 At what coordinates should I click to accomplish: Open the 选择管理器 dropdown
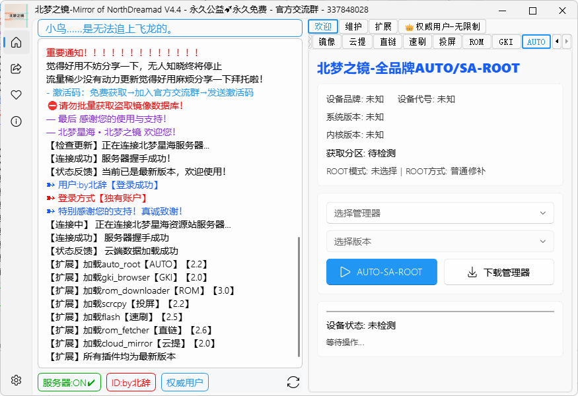(x=440, y=213)
